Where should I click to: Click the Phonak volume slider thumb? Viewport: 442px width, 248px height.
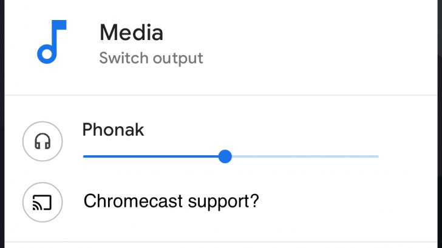pos(225,156)
